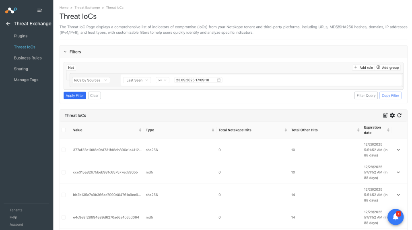412x230 pixels.
Task: Open the date picker calendar icon
Action: (x=218, y=80)
